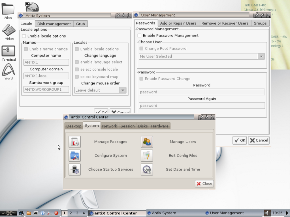Click the Antix System window title icon

pos(20,16)
